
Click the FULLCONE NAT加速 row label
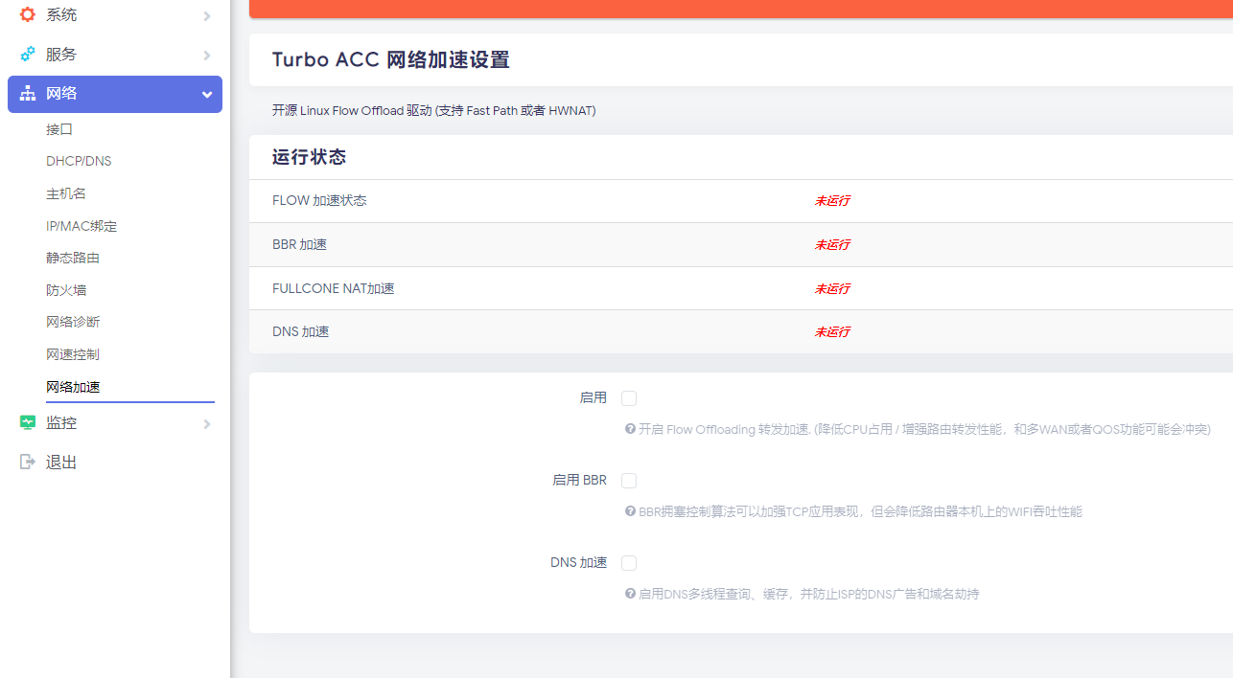333,288
